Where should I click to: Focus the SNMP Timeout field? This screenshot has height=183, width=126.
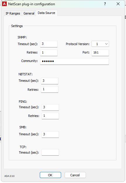pyautogui.click(x=49, y=44)
